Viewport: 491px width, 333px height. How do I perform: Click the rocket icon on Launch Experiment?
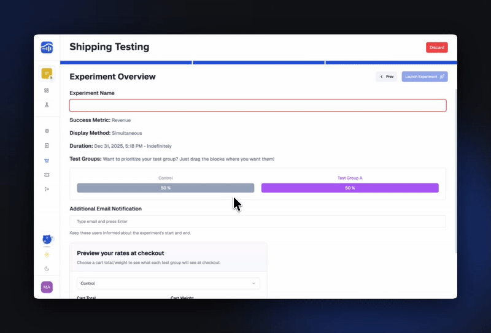tap(442, 77)
